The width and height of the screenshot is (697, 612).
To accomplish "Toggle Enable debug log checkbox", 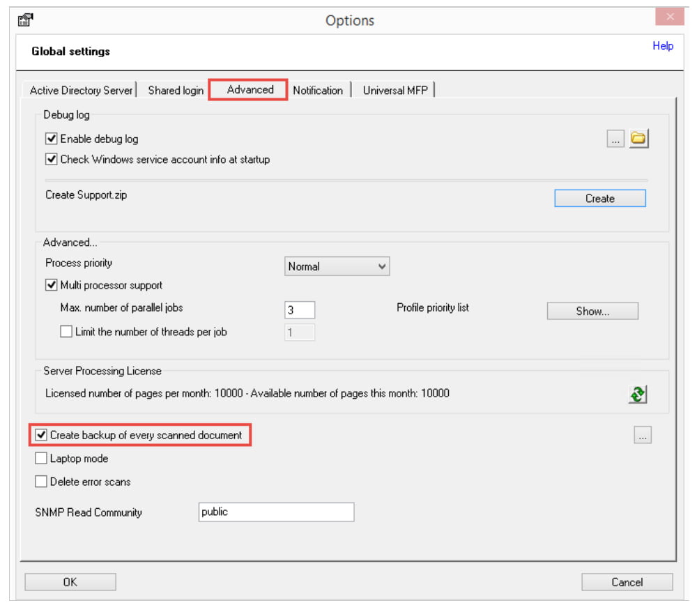I will 51,139.
